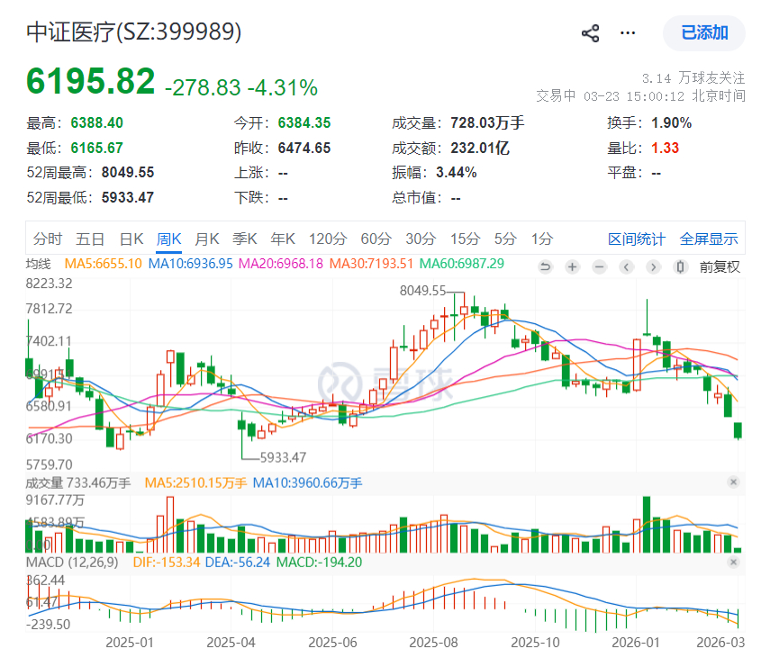This screenshot has height=658, width=761.
Task: Click the 昨收 6474.65 value
Action: pyautogui.click(x=303, y=148)
